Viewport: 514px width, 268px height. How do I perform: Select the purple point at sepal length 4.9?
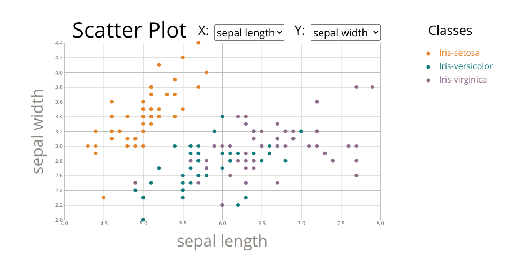tap(135, 183)
